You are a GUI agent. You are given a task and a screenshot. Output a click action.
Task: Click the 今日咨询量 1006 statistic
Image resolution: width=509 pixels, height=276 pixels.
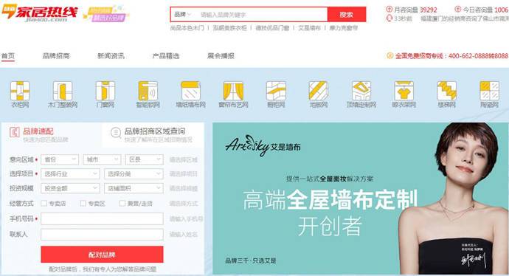(485, 10)
